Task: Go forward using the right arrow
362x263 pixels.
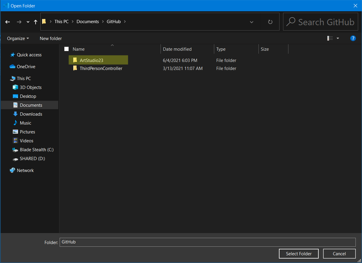Action: (x=19, y=22)
